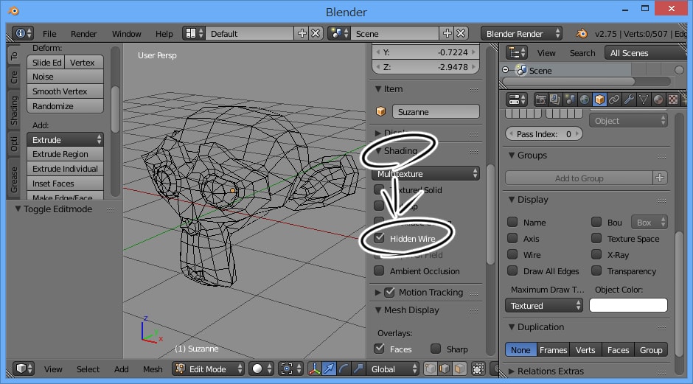
Task: Delete the current scene X icon
Action: coord(461,33)
